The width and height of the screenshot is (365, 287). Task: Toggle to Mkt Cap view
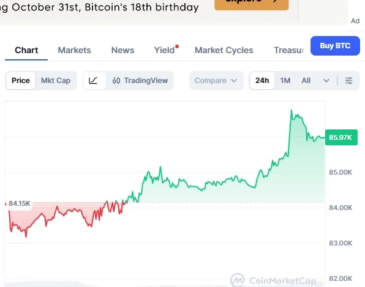(56, 81)
